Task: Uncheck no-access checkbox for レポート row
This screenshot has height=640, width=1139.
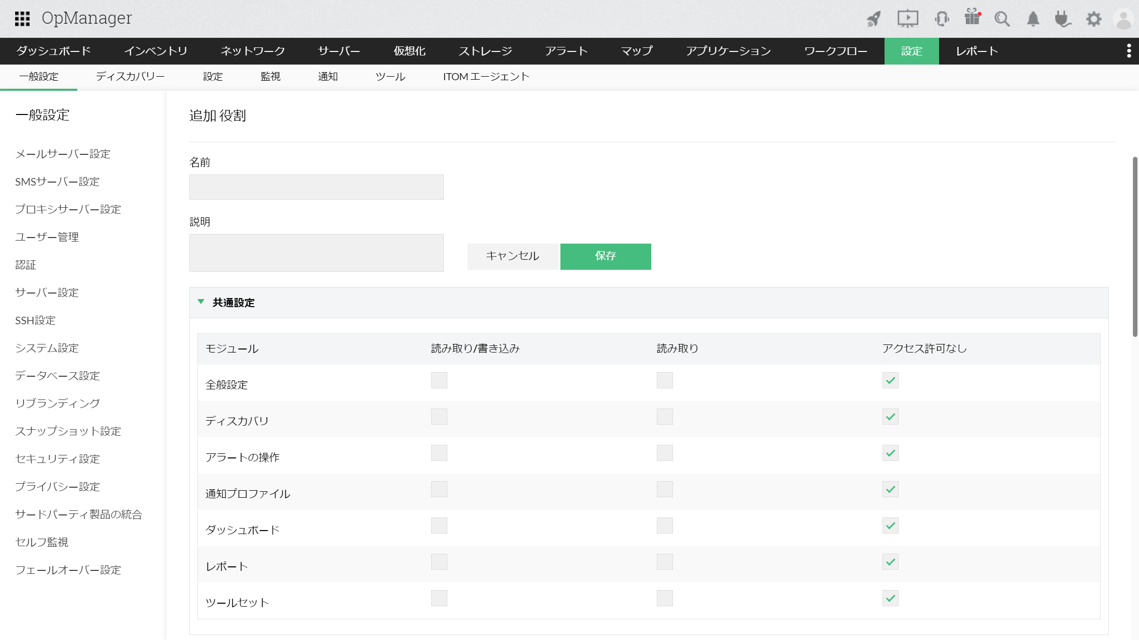Action: [x=890, y=562]
